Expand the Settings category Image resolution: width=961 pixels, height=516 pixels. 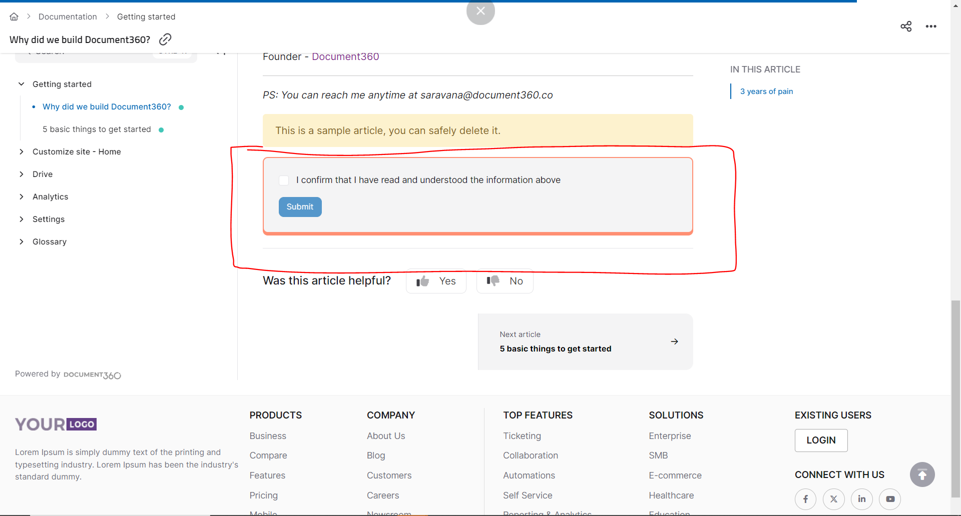pos(21,219)
